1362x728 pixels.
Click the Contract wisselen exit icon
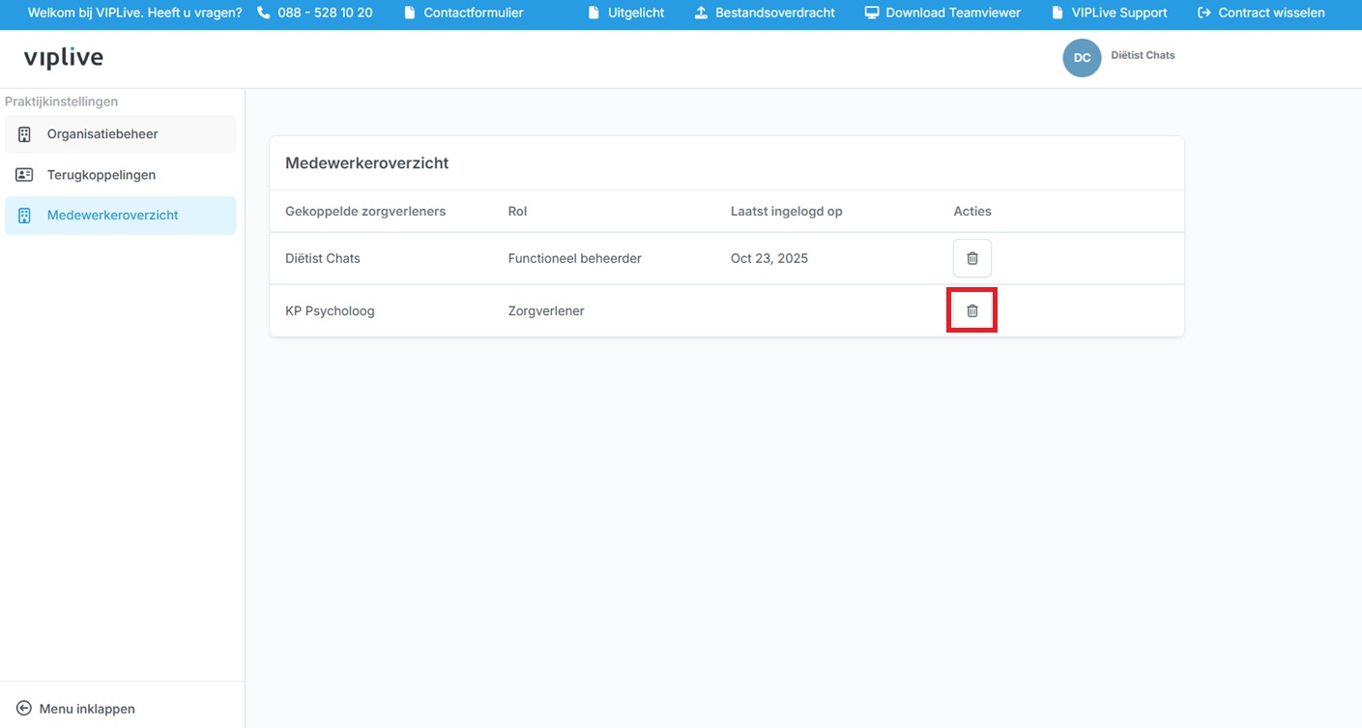point(1204,13)
